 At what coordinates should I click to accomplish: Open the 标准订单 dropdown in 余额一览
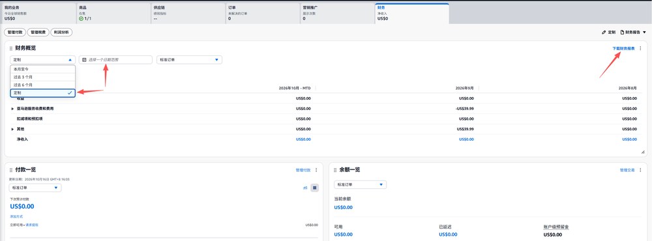click(360, 184)
